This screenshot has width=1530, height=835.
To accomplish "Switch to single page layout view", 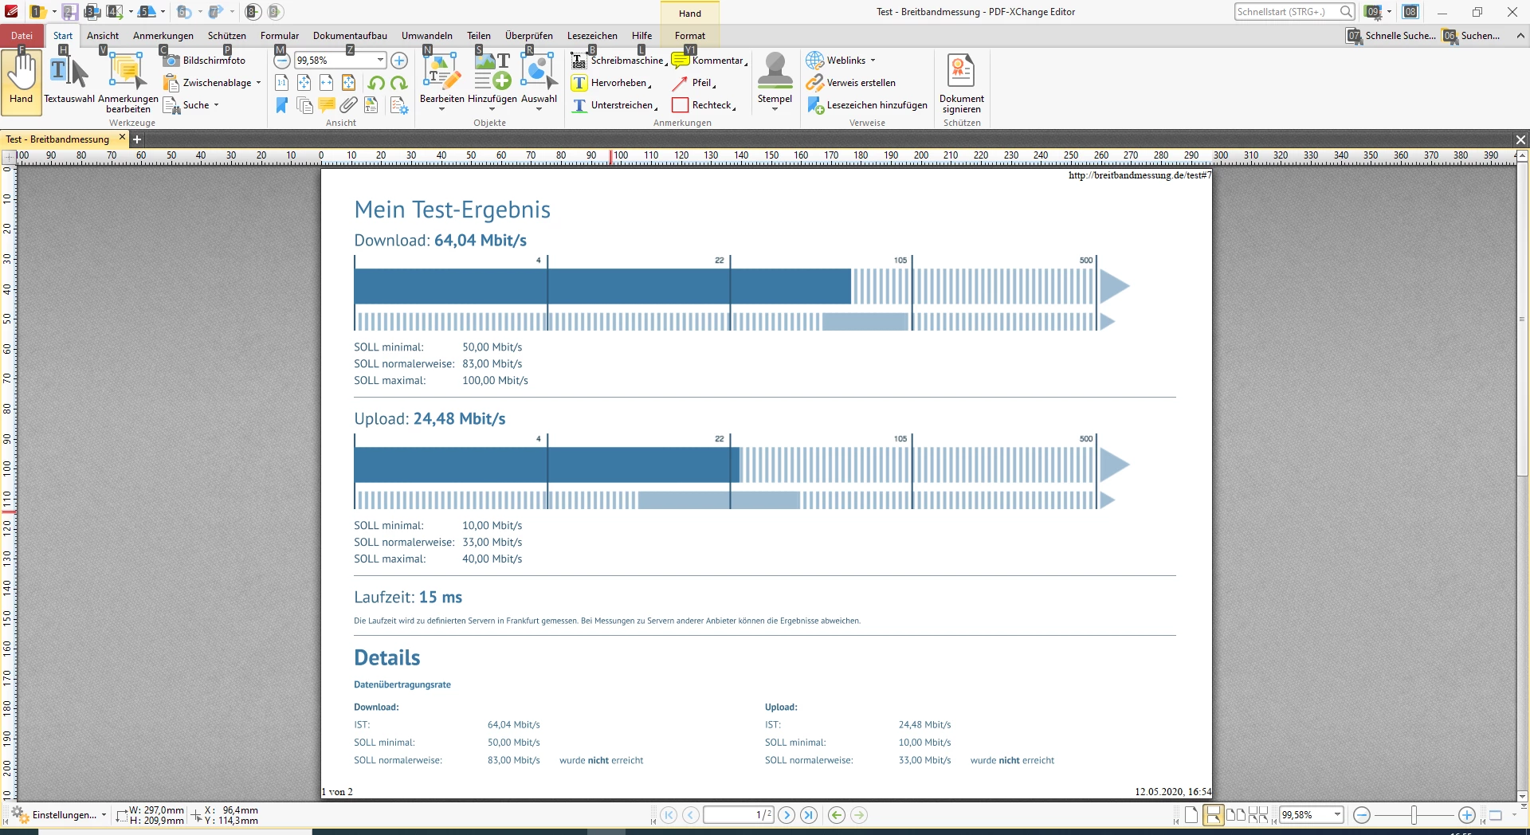I will [1191, 815].
